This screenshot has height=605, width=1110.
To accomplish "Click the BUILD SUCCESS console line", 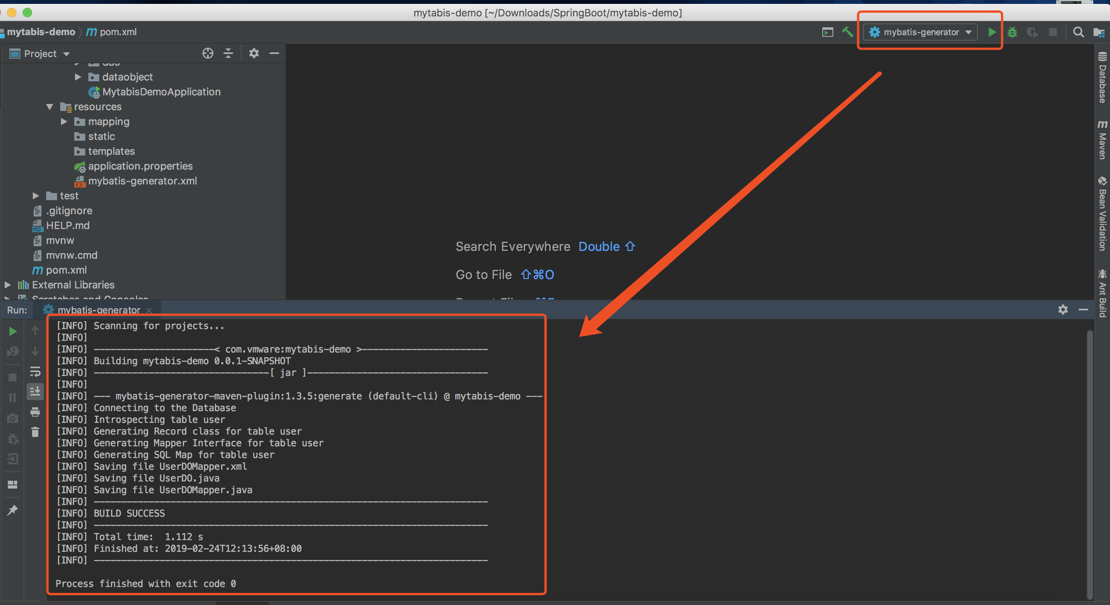I will pos(111,513).
